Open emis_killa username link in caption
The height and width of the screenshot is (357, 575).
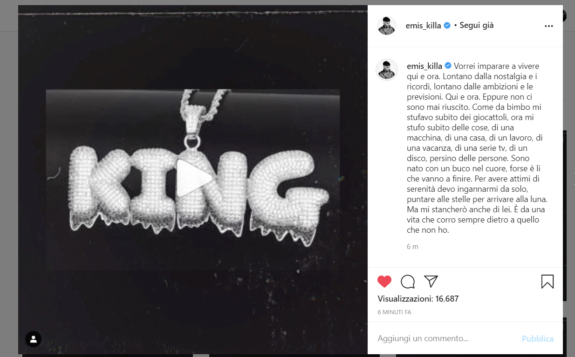(424, 66)
